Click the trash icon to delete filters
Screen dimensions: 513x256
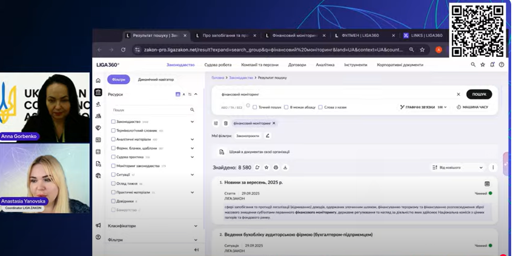click(226, 123)
